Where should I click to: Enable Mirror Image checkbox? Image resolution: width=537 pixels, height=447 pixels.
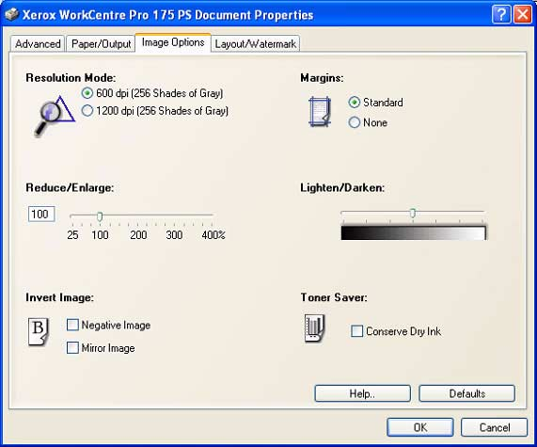pos(72,347)
